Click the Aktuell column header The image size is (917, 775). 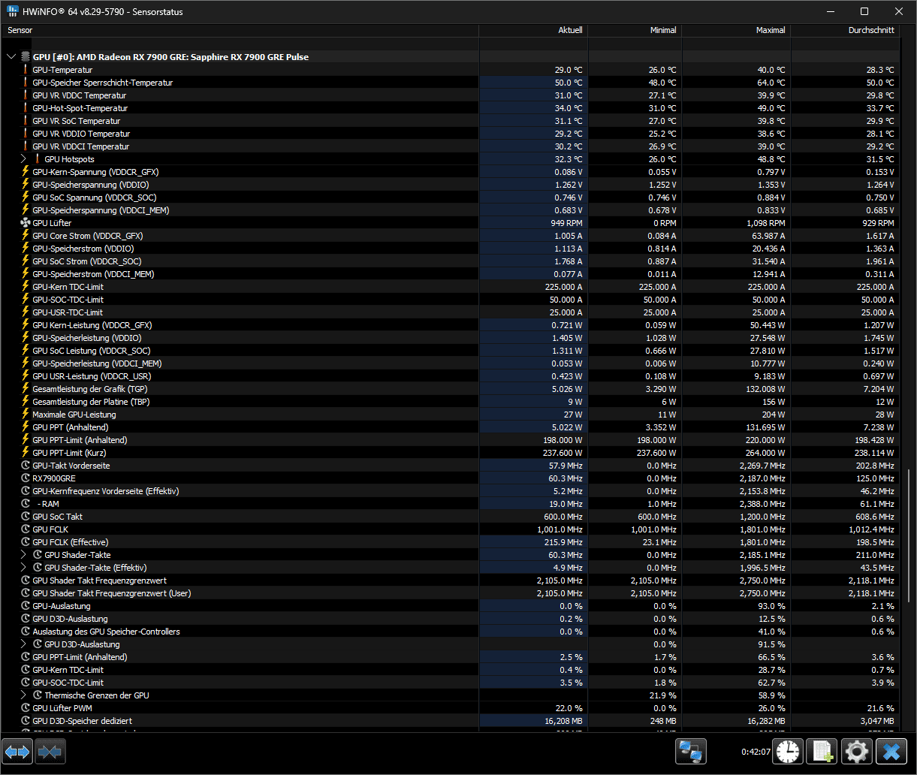click(533, 31)
